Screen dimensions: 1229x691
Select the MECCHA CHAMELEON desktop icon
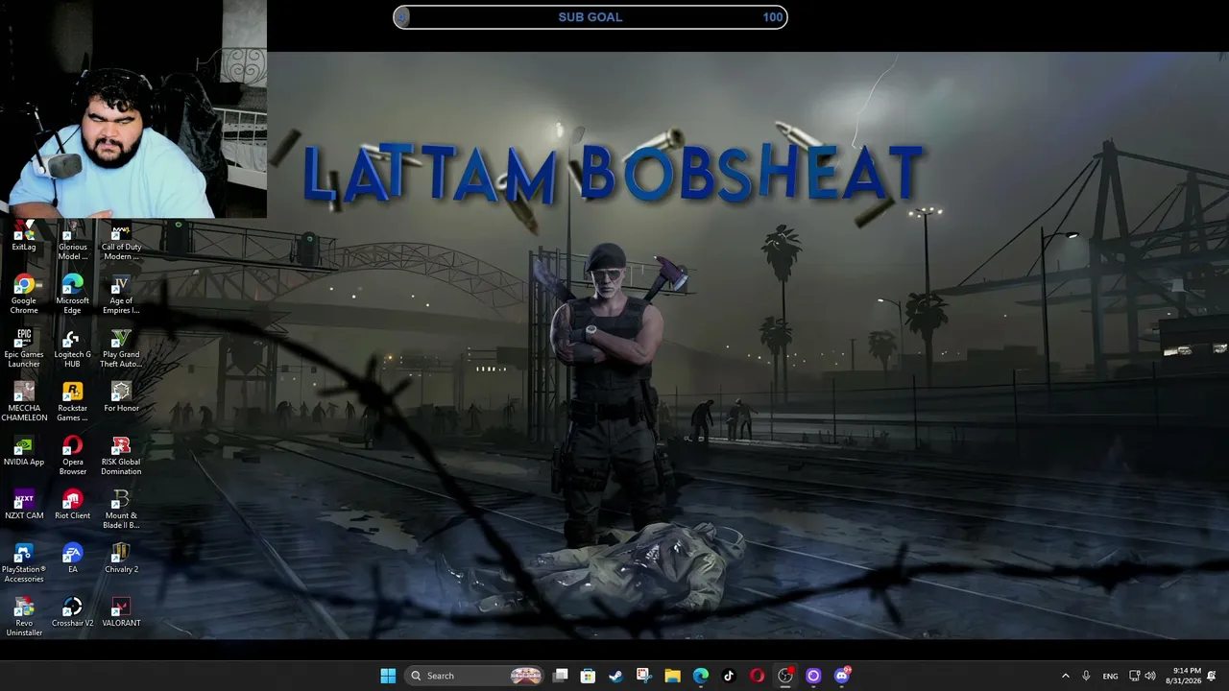click(x=24, y=402)
